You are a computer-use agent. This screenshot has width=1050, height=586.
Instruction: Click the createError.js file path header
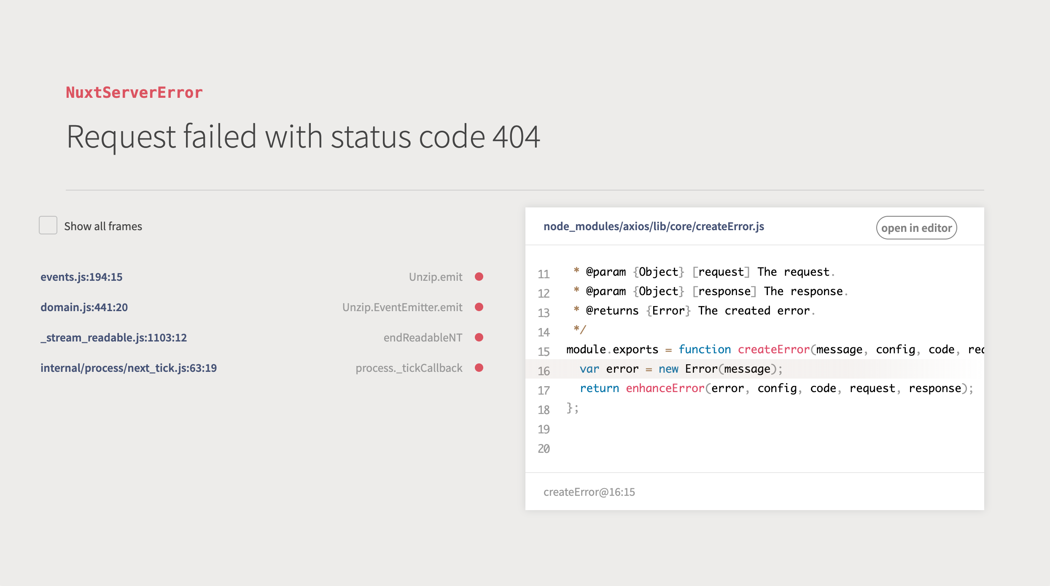(x=653, y=226)
